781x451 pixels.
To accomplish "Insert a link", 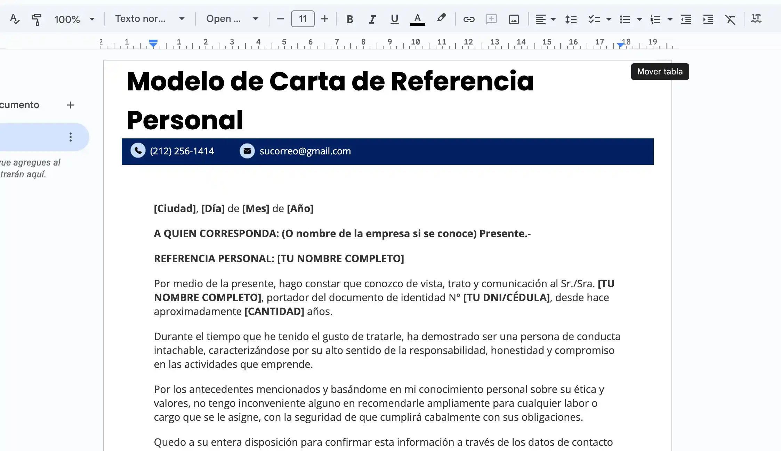I will click(x=468, y=19).
